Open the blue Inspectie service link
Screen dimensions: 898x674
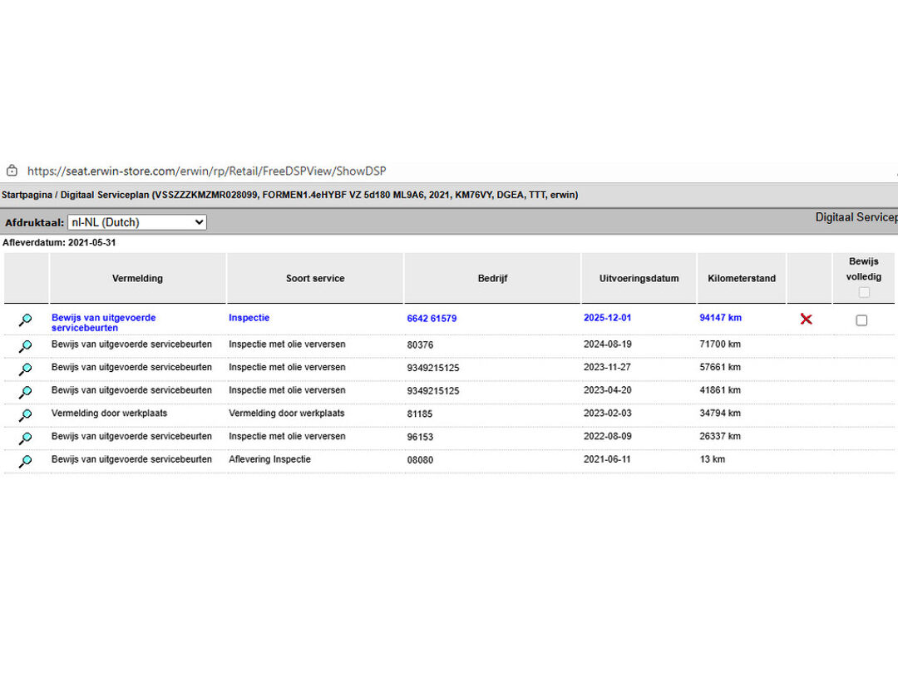pos(249,318)
